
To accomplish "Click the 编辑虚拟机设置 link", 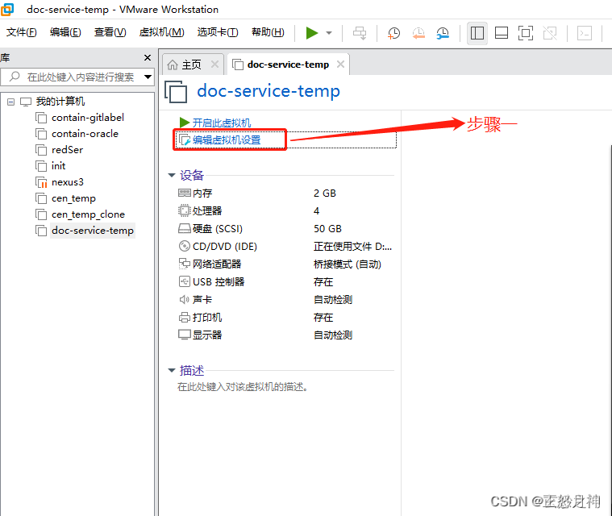I will pos(227,139).
